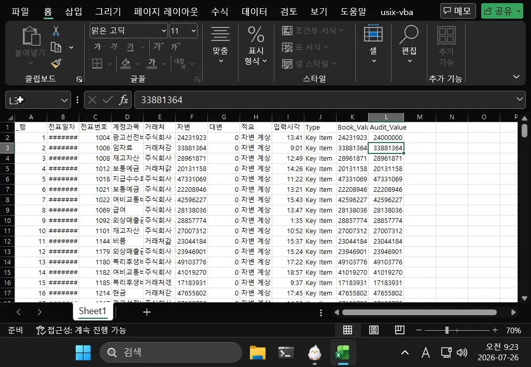
Task: Select column L header
Action: coord(386,117)
